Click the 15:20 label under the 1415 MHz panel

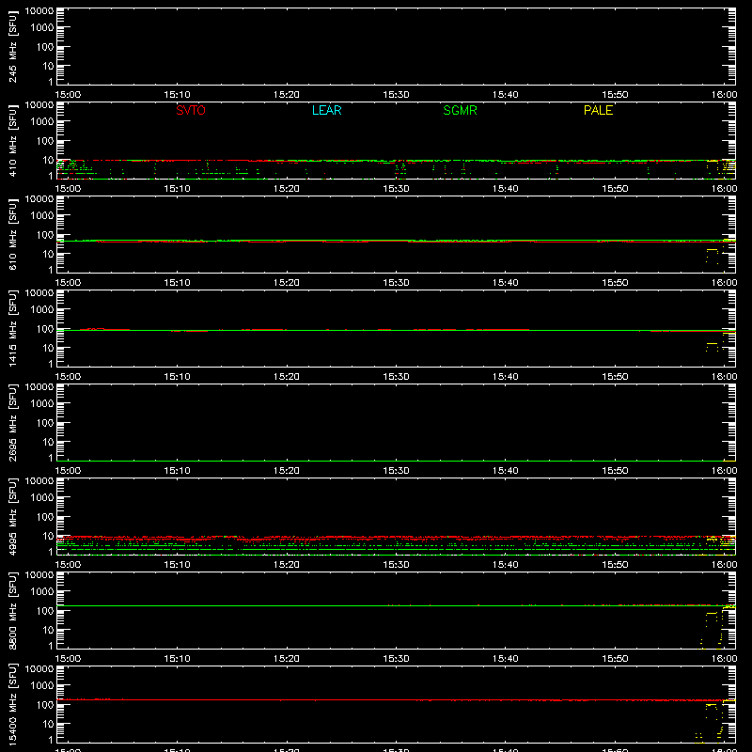[x=287, y=377]
